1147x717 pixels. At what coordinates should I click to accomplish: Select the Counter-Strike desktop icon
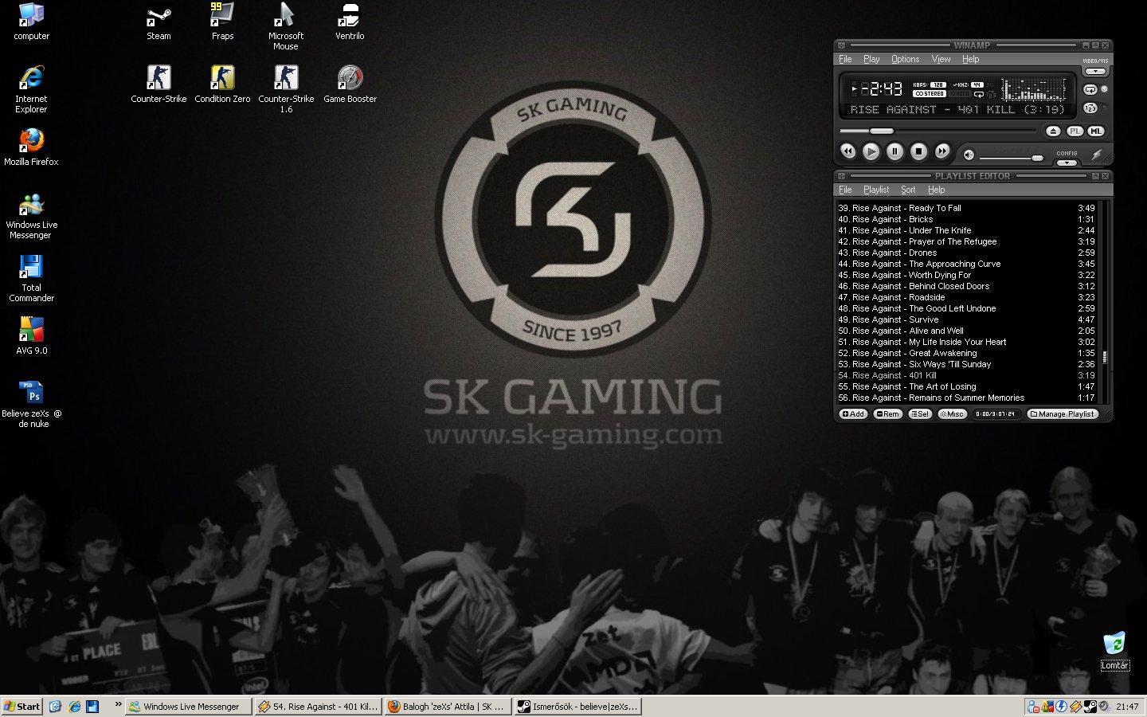[x=159, y=84]
